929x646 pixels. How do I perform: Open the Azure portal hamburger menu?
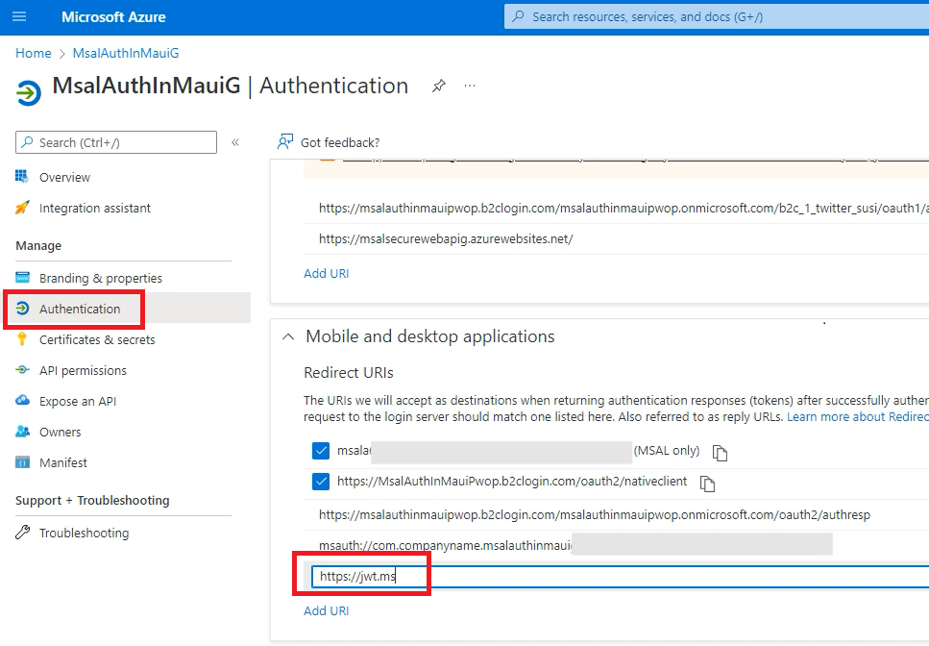coord(19,16)
